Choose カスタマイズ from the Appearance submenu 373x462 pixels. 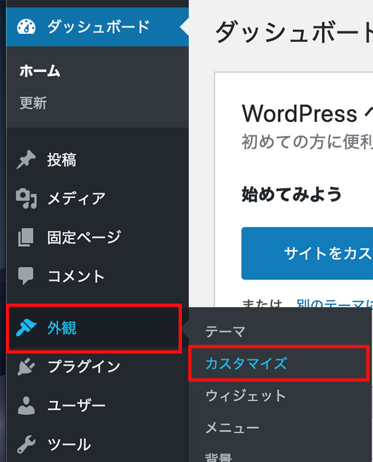[246, 363]
